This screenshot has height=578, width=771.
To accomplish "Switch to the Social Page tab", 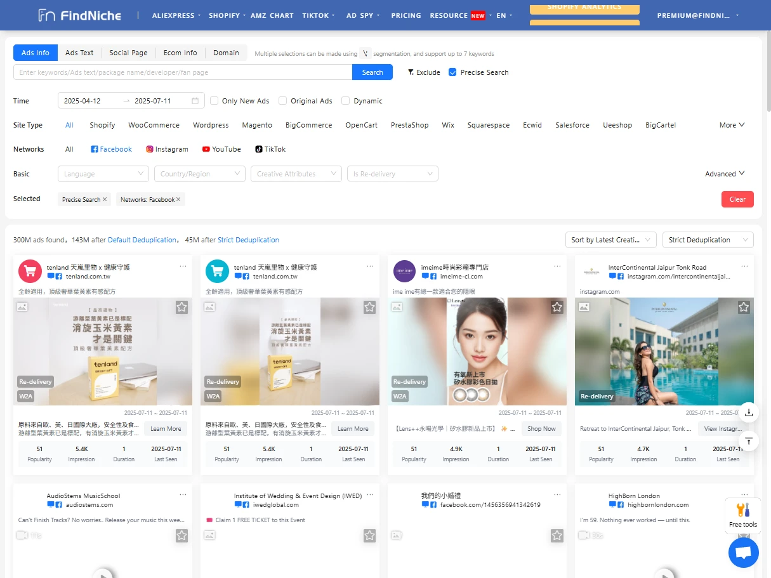I will click(128, 53).
